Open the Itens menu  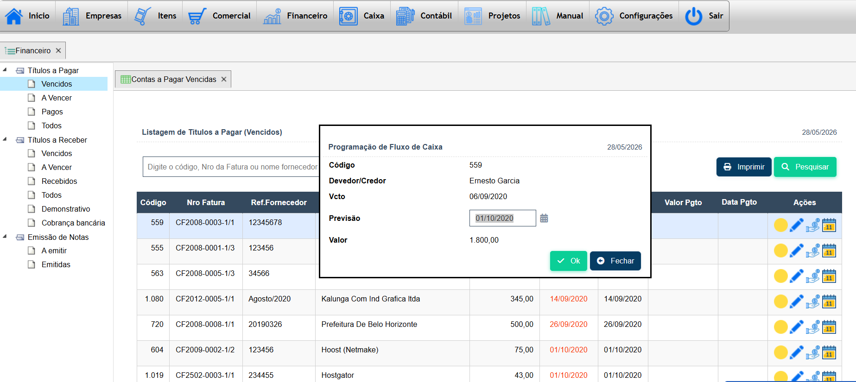pos(155,16)
